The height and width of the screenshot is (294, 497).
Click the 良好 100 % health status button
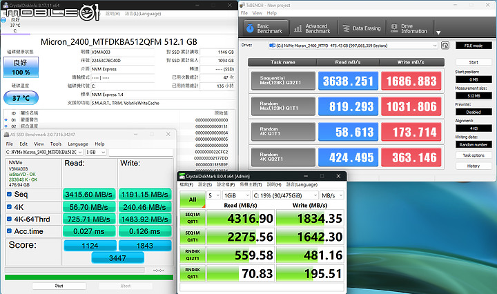(21, 67)
